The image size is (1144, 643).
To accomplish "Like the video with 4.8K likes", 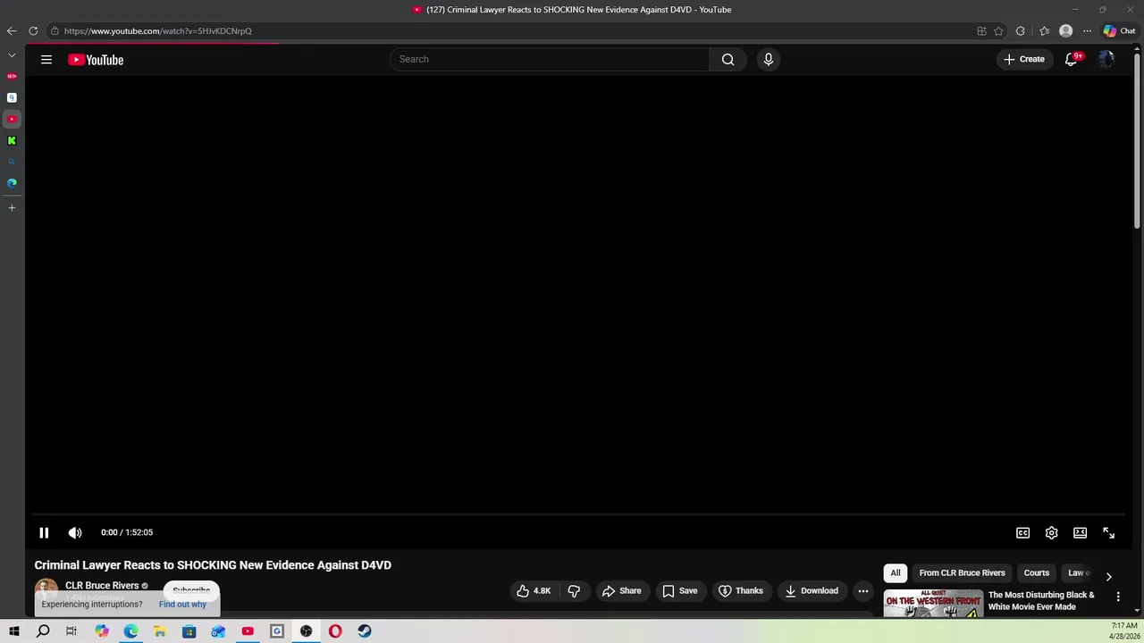I will click(534, 590).
